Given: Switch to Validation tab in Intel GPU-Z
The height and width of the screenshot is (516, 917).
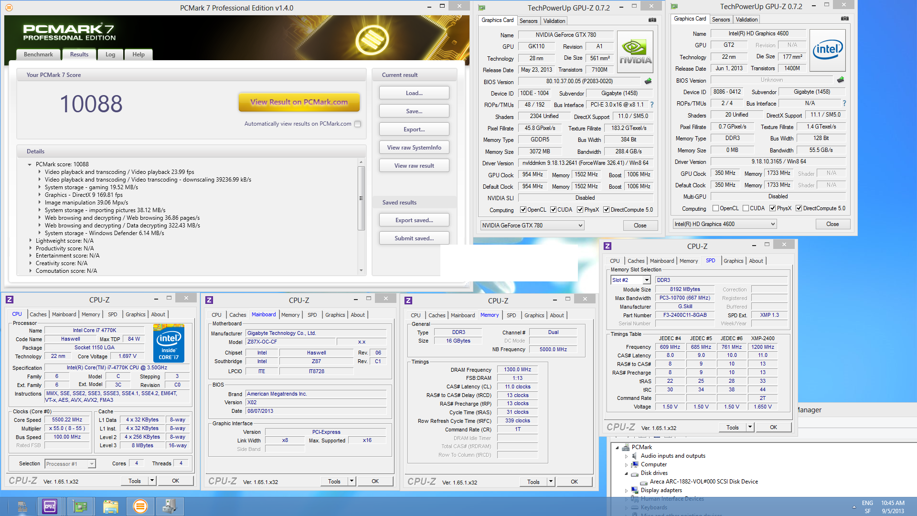Looking at the screenshot, I should [746, 20].
